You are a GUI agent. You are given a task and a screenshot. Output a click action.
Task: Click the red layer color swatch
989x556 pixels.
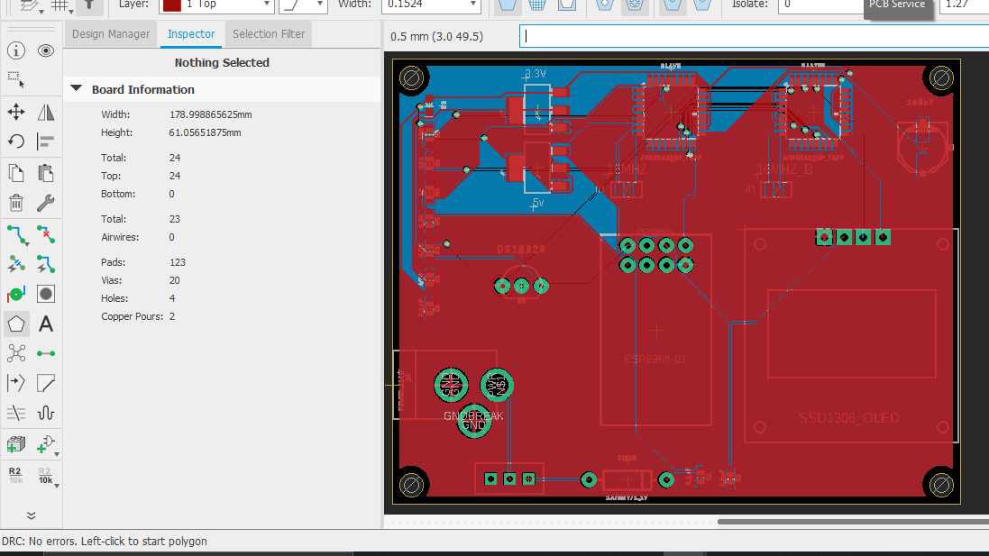coord(172,5)
